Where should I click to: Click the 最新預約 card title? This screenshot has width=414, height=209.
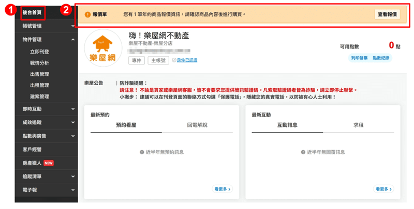100,115
